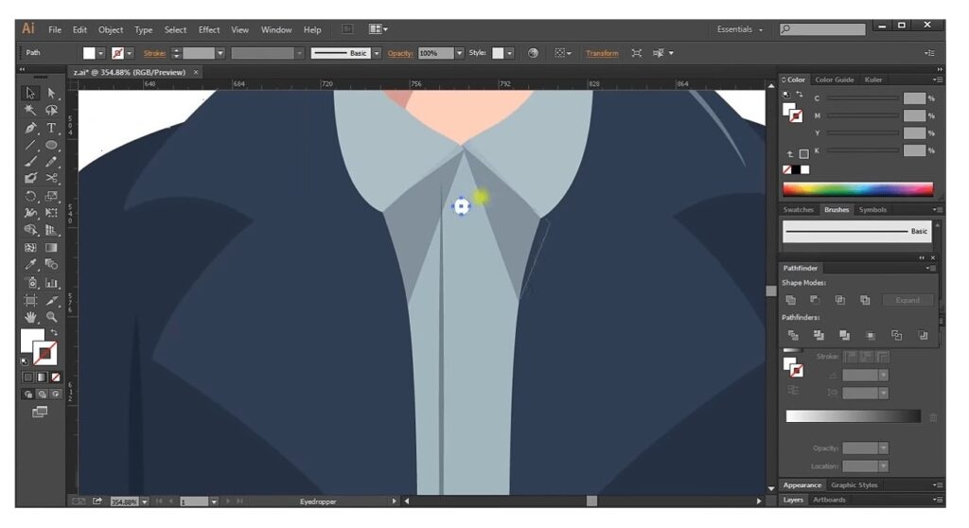Set paint mode to Color in toolbox
The width and height of the screenshot is (969, 528).
27,378
